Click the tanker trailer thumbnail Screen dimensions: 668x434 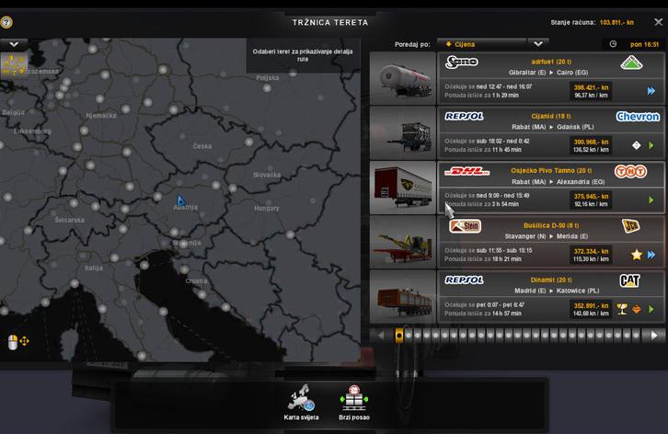click(x=402, y=77)
